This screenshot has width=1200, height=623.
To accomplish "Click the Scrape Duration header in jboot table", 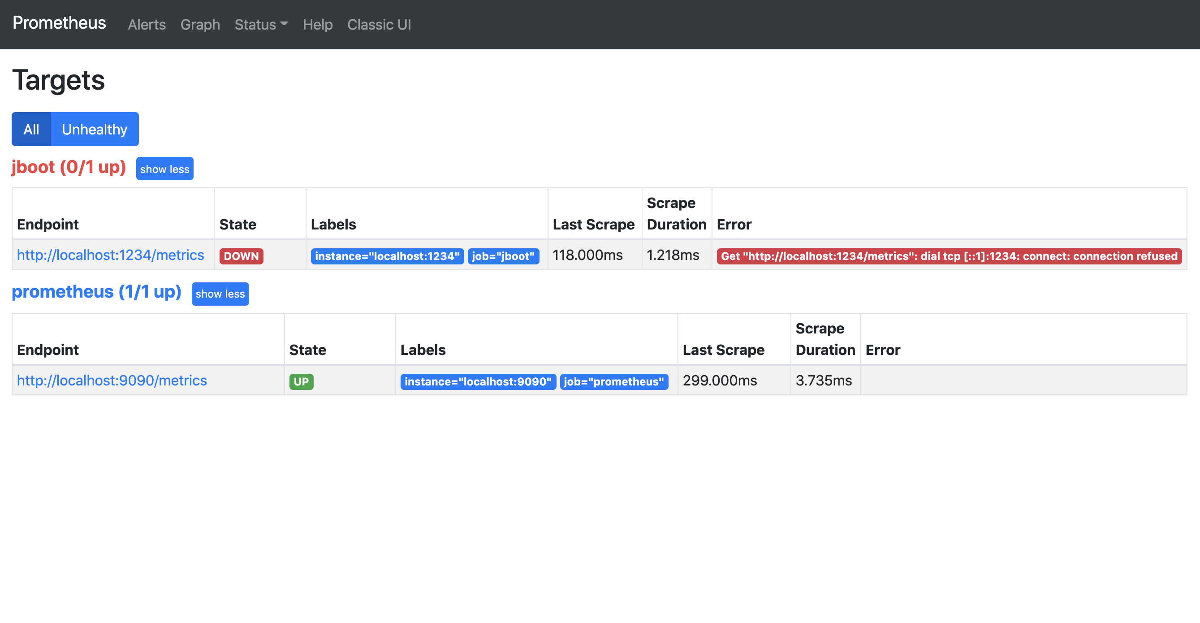I will click(x=676, y=213).
